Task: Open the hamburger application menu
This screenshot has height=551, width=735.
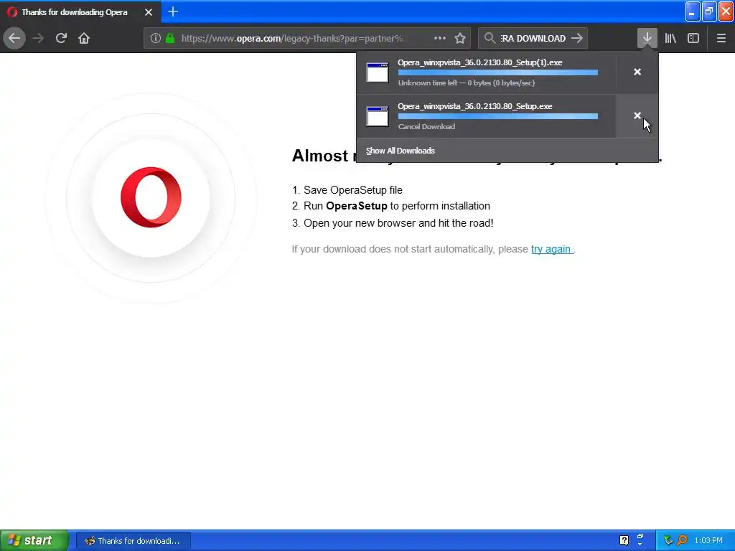Action: tap(721, 39)
